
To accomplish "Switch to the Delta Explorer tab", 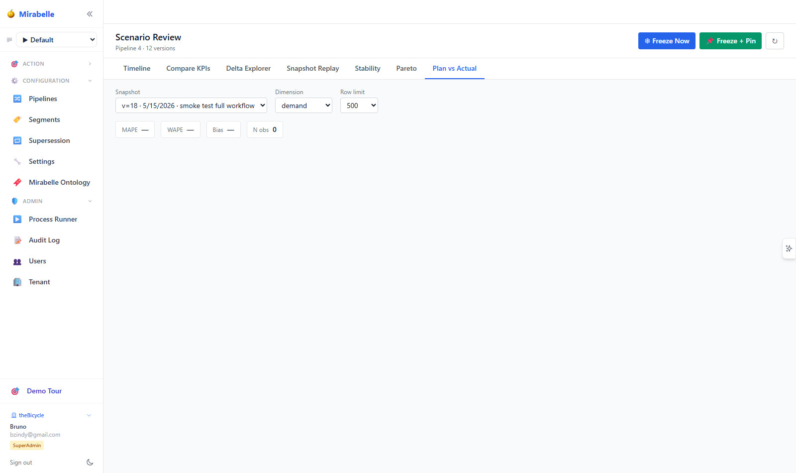I will point(248,69).
